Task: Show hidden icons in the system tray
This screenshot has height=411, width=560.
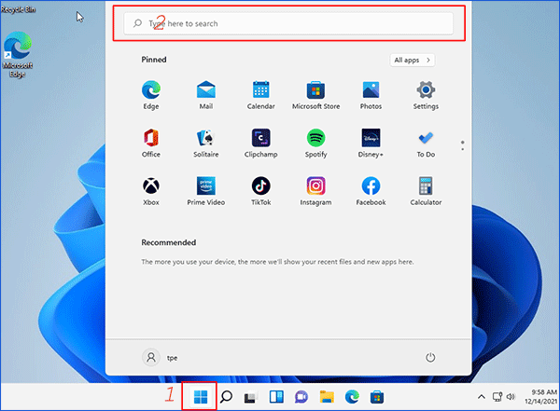Action: [481, 397]
